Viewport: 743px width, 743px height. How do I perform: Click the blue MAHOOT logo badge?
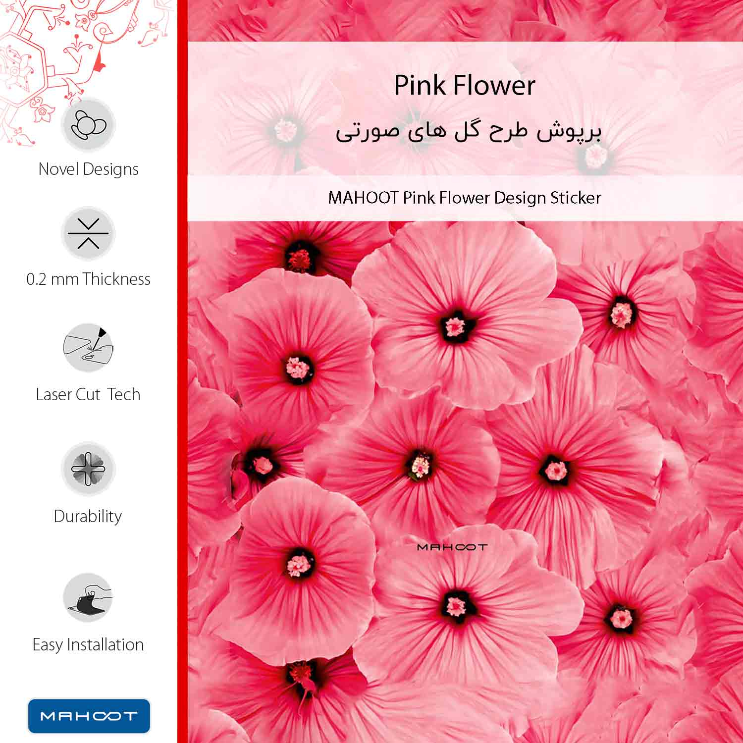point(89,716)
